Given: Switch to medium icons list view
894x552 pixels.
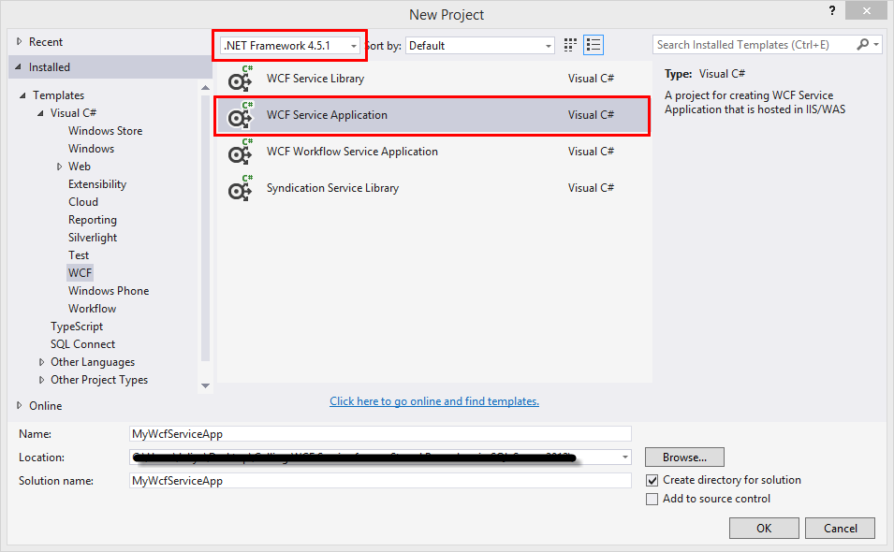Looking at the screenshot, I should click(594, 45).
